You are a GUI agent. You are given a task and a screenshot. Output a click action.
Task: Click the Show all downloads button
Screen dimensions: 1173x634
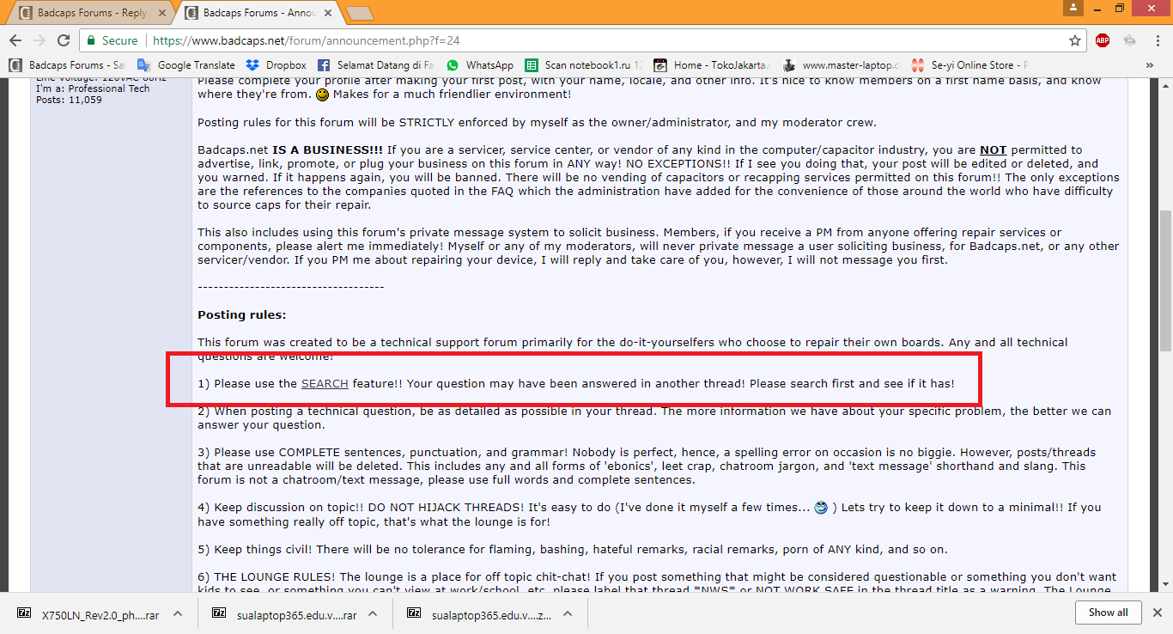click(1109, 613)
